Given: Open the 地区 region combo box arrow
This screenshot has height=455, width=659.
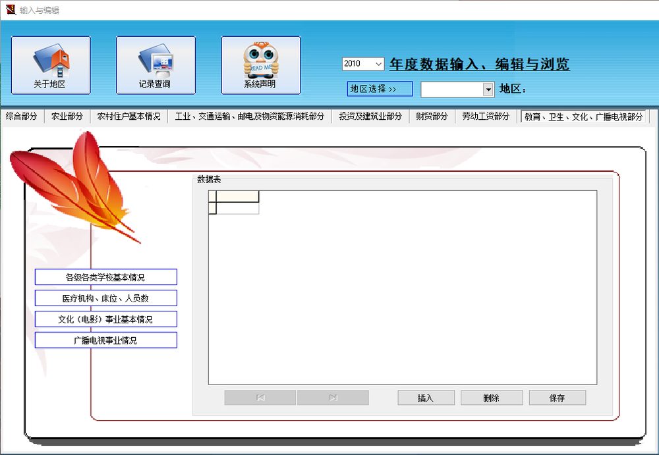Looking at the screenshot, I should (488, 89).
